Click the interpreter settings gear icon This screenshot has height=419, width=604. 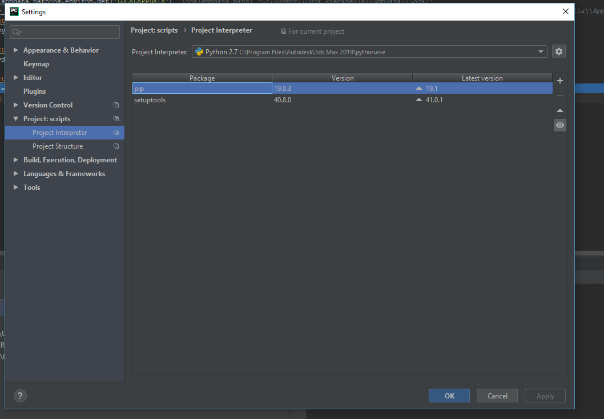tap(558, 51)
